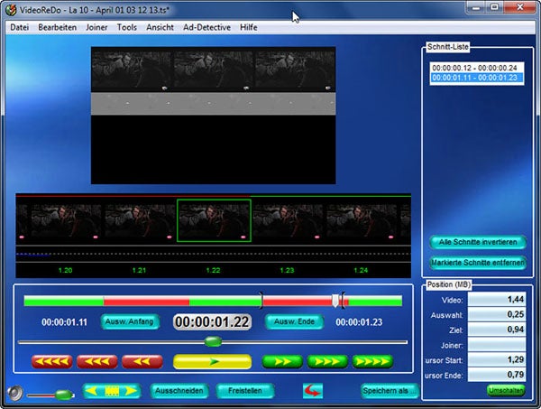Click the red double-arrow rewind button
The height and width of the screenshot is (409, 541).
[x=142, y=362]
